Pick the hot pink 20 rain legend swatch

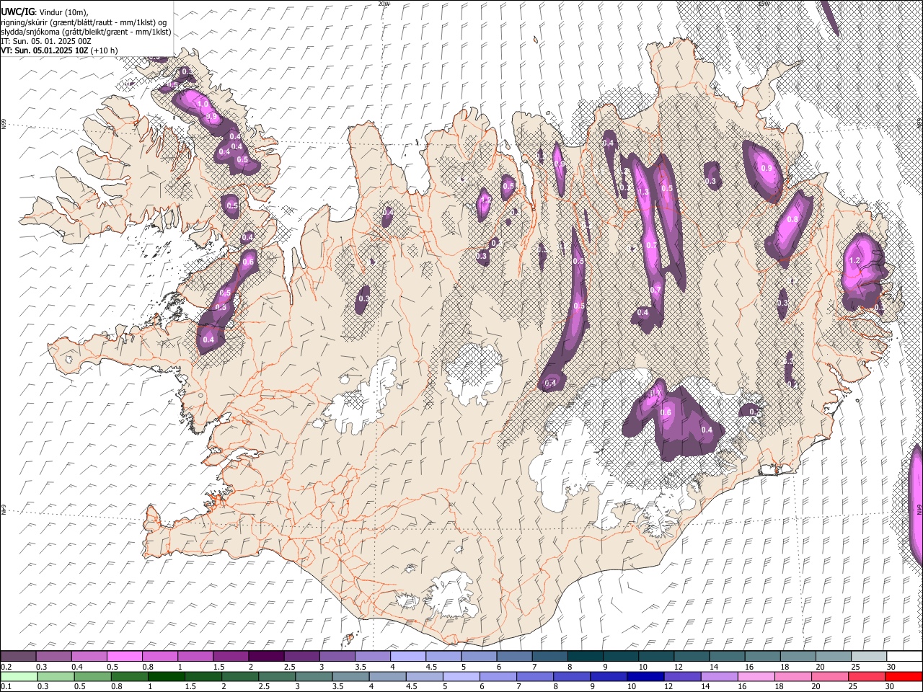(830, 676)
